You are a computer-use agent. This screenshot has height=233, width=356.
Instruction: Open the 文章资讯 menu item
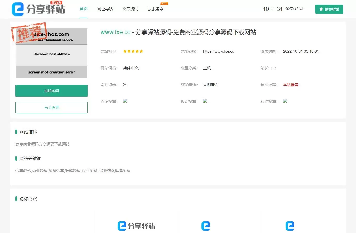[130, 9]
